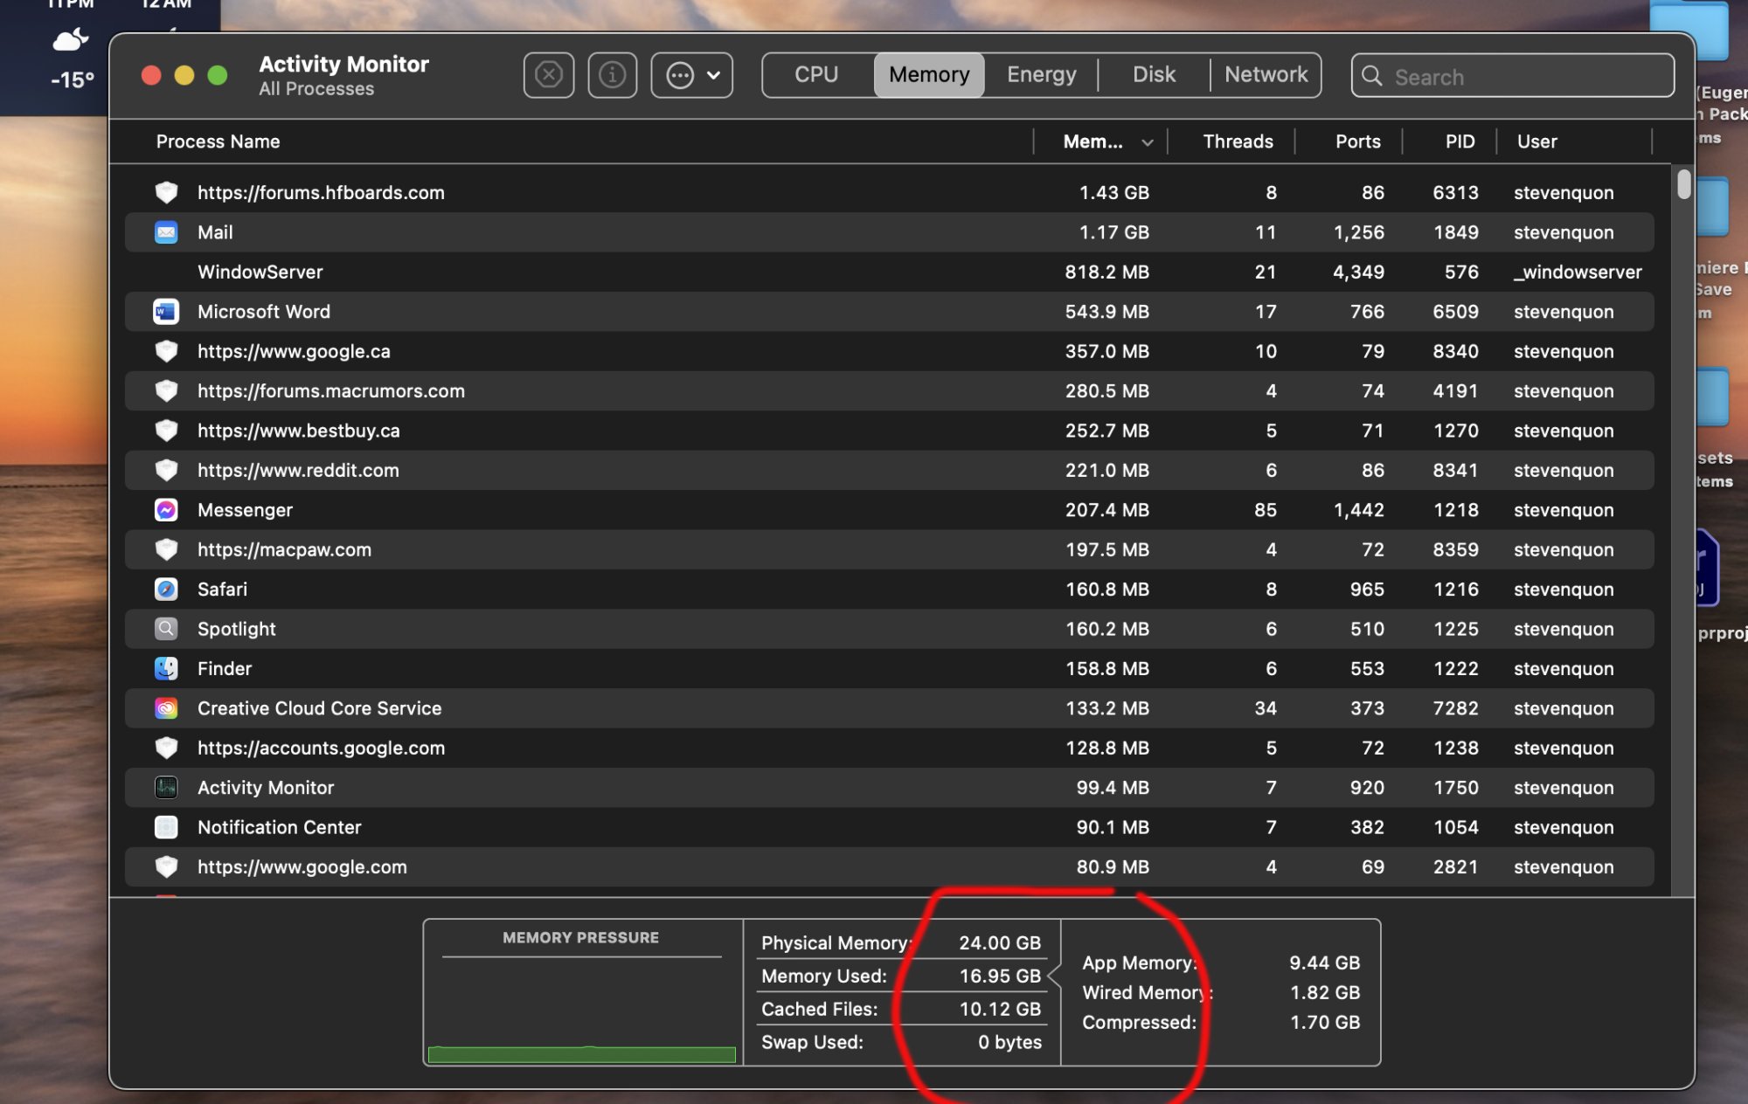The image size is (1748, 1104).
Task: Click inside the Search input field
Action: 1512,77
